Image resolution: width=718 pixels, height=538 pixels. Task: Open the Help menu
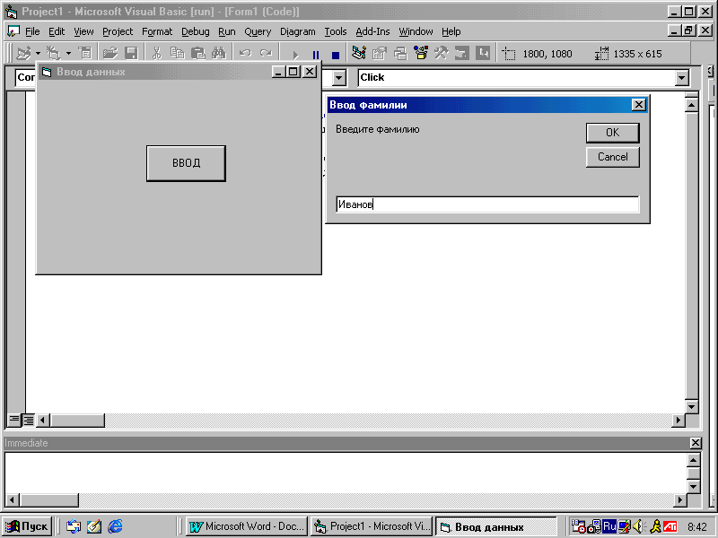451,31
